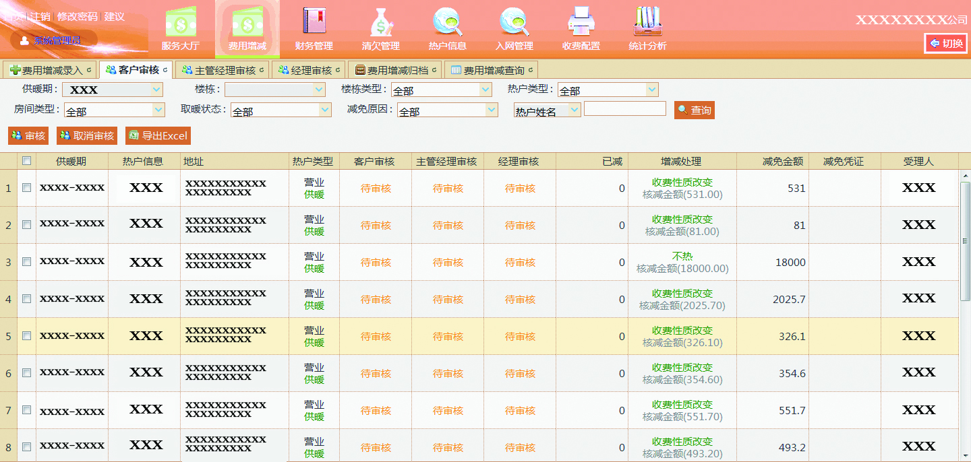This screenshot has height=462, width=971.
Task: Check the select-all checkbox in table header
Action: pyautogui.click(x=26, y=160)
